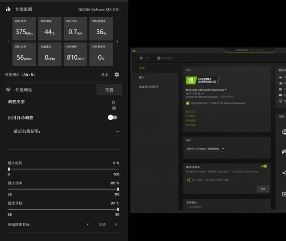Screen dimensions: 286x241
Task: Click the memory icon in My Rig panel
Action: point(280,95)
